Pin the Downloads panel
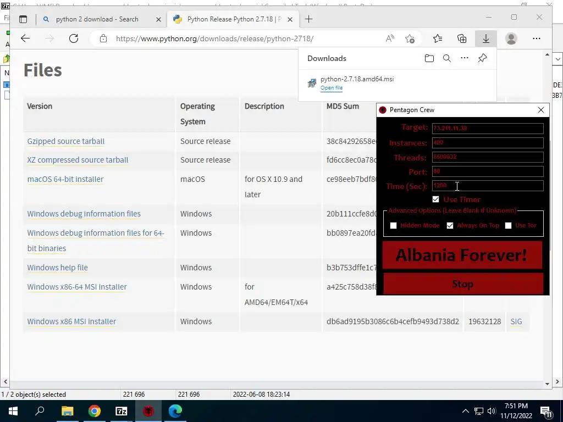Viewport: 563px width, 422px height. 482,58
